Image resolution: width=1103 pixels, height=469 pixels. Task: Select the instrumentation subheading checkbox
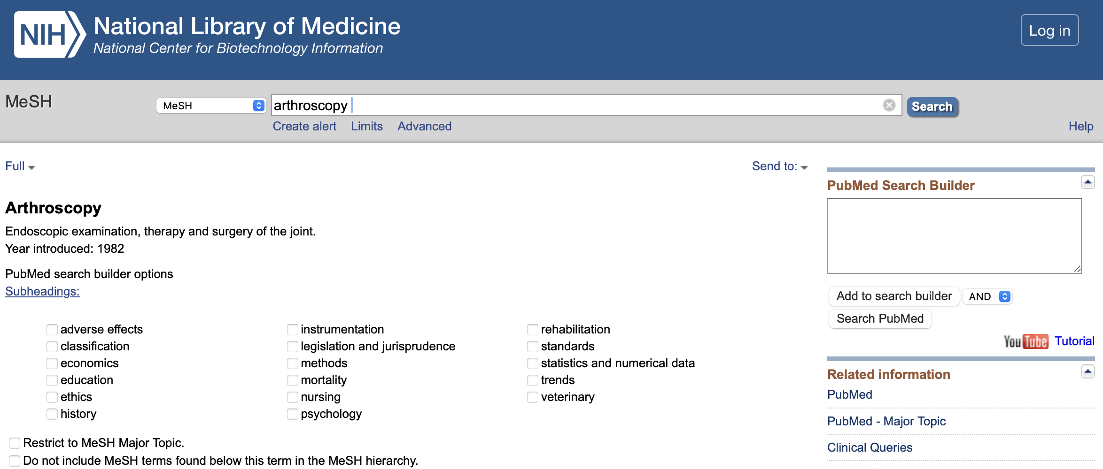(x=293, y=330)
